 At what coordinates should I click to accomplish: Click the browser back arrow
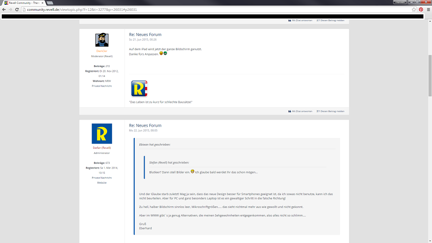(x=4, y=9)
